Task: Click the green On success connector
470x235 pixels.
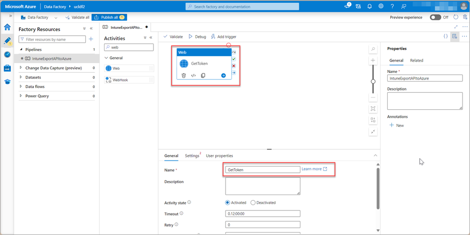Action: click(234, 59)
